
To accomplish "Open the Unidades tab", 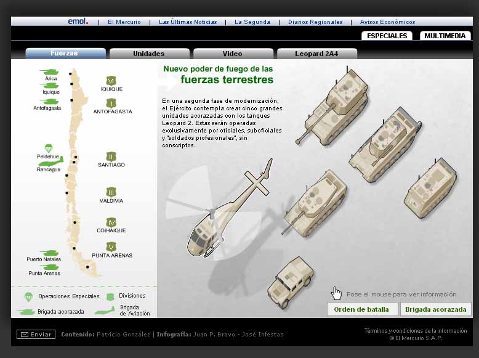I will click(x=149, y=54).
